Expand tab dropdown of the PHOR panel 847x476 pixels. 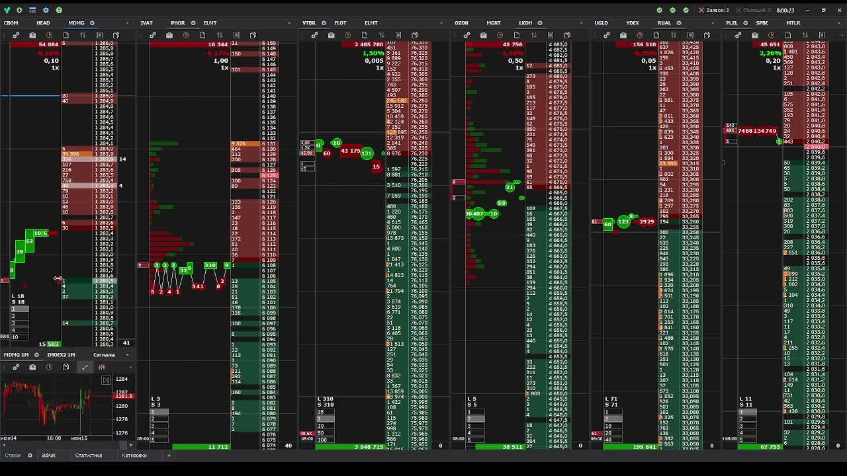[x=289, y=23]
